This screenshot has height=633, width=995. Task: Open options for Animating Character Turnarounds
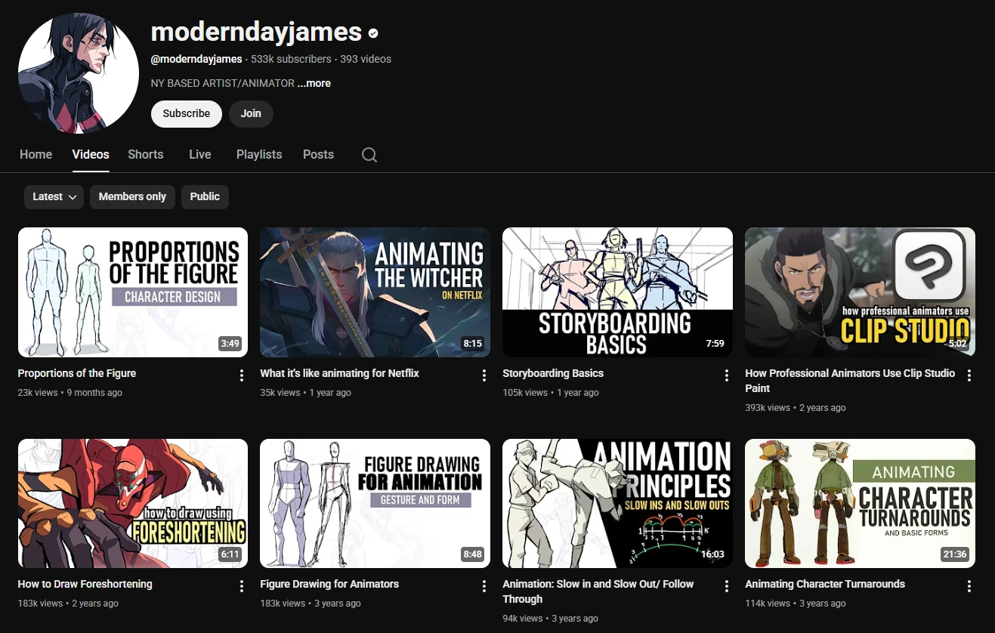[969, 585]
